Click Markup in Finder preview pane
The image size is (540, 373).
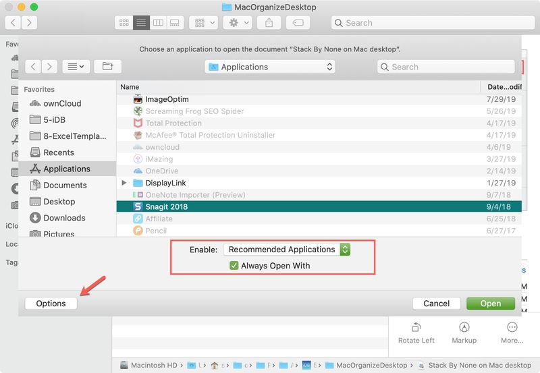tap(464, 333)
